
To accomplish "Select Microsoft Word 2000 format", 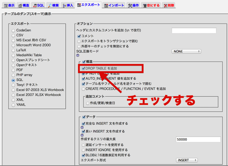I will point(13,45).
